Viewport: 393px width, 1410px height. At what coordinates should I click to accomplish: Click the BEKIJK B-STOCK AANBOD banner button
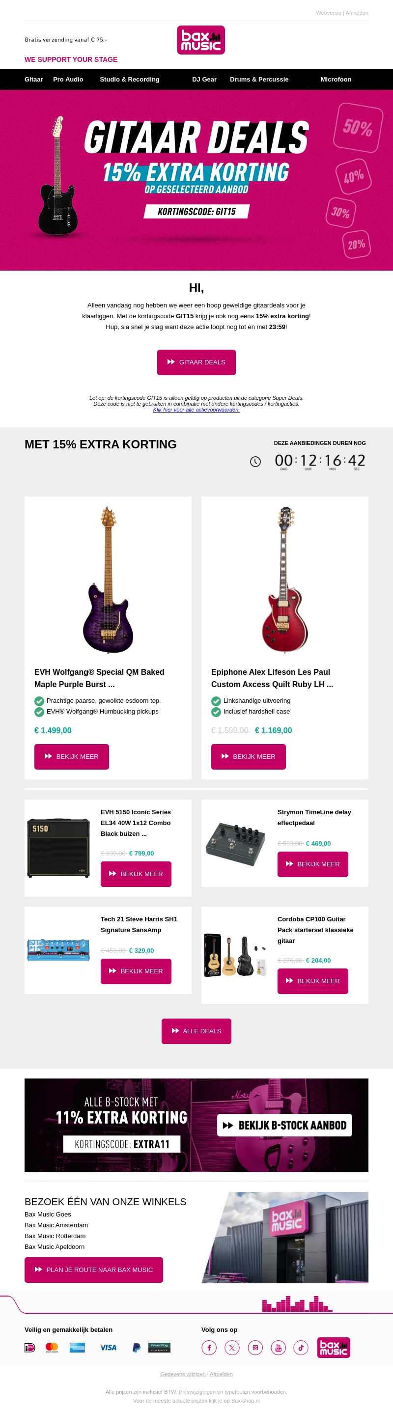pyautogui.click(x=284, y=1125)
